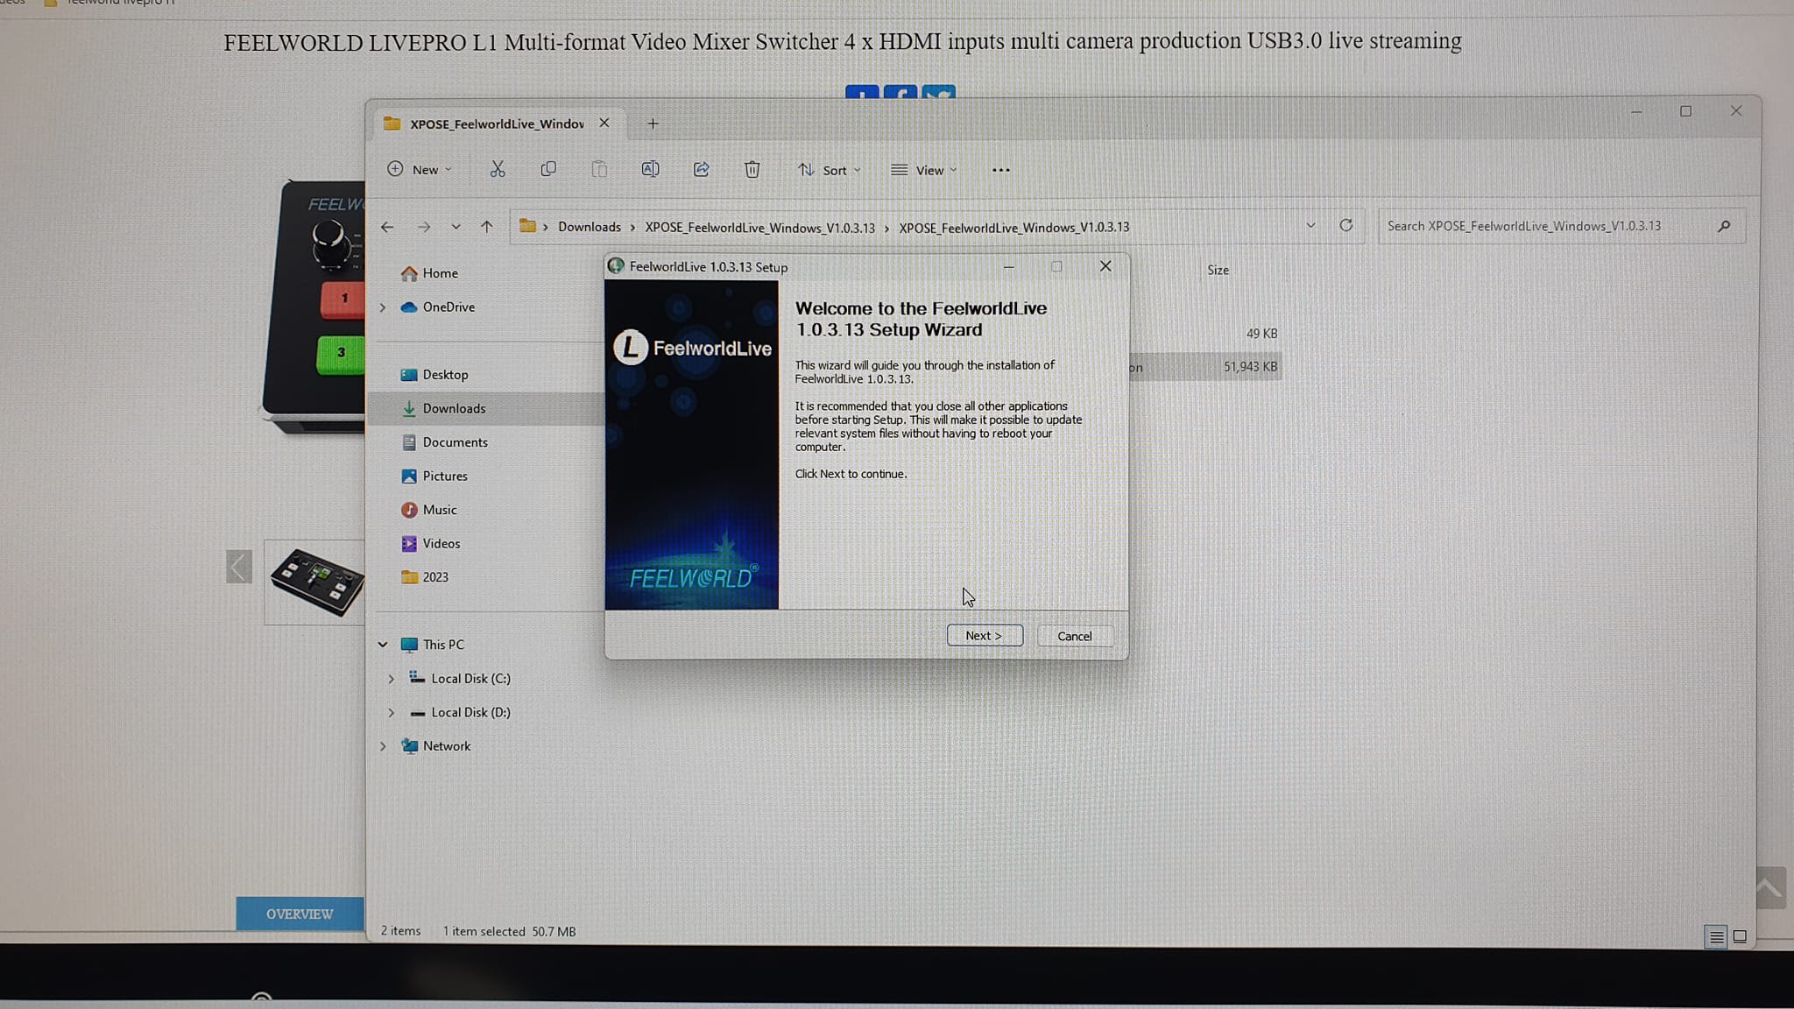Switch to large thumbnails view icon in status bar
This screenshot has width=1794, height=1009.
click(x=1740, y=936)
